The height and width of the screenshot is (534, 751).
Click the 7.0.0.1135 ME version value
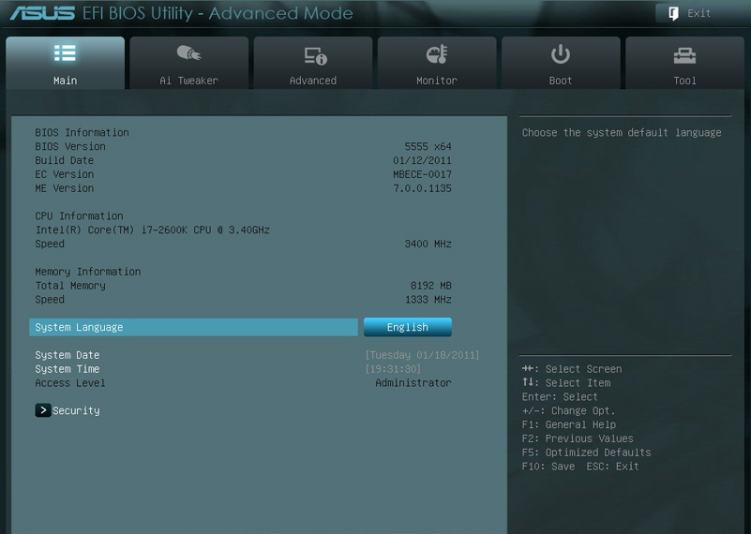tap(422, 188)
